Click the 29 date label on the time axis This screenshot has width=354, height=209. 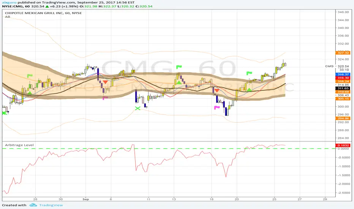click(325, 199)
